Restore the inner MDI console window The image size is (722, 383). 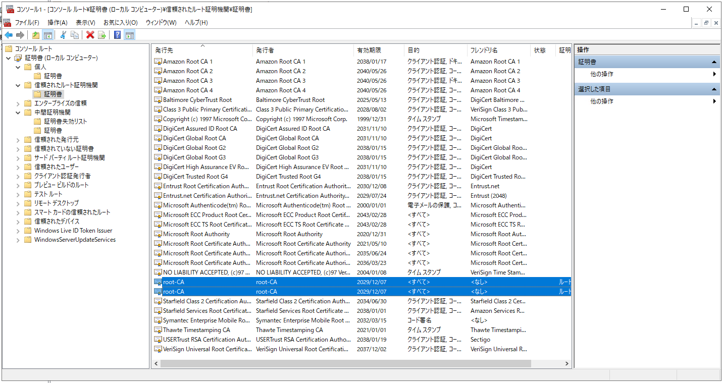[706, 23]
